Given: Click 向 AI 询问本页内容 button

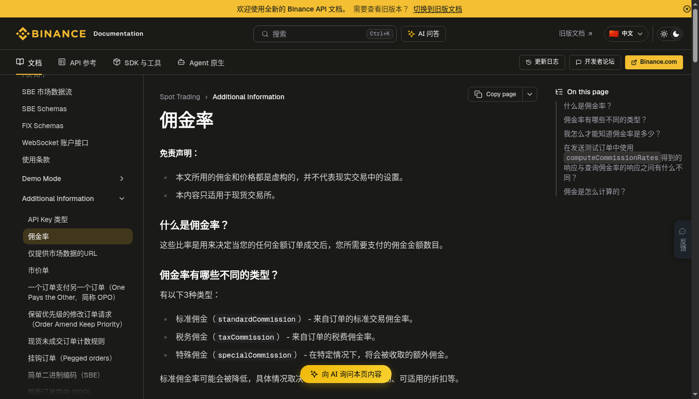Looking at the screenshot, I should pyautogui.click(x=346, y=374).
